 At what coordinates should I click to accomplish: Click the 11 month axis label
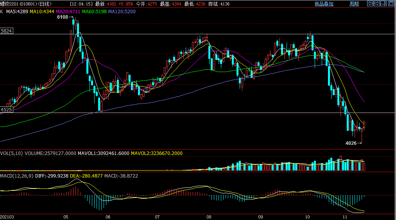tap(345, 217)
